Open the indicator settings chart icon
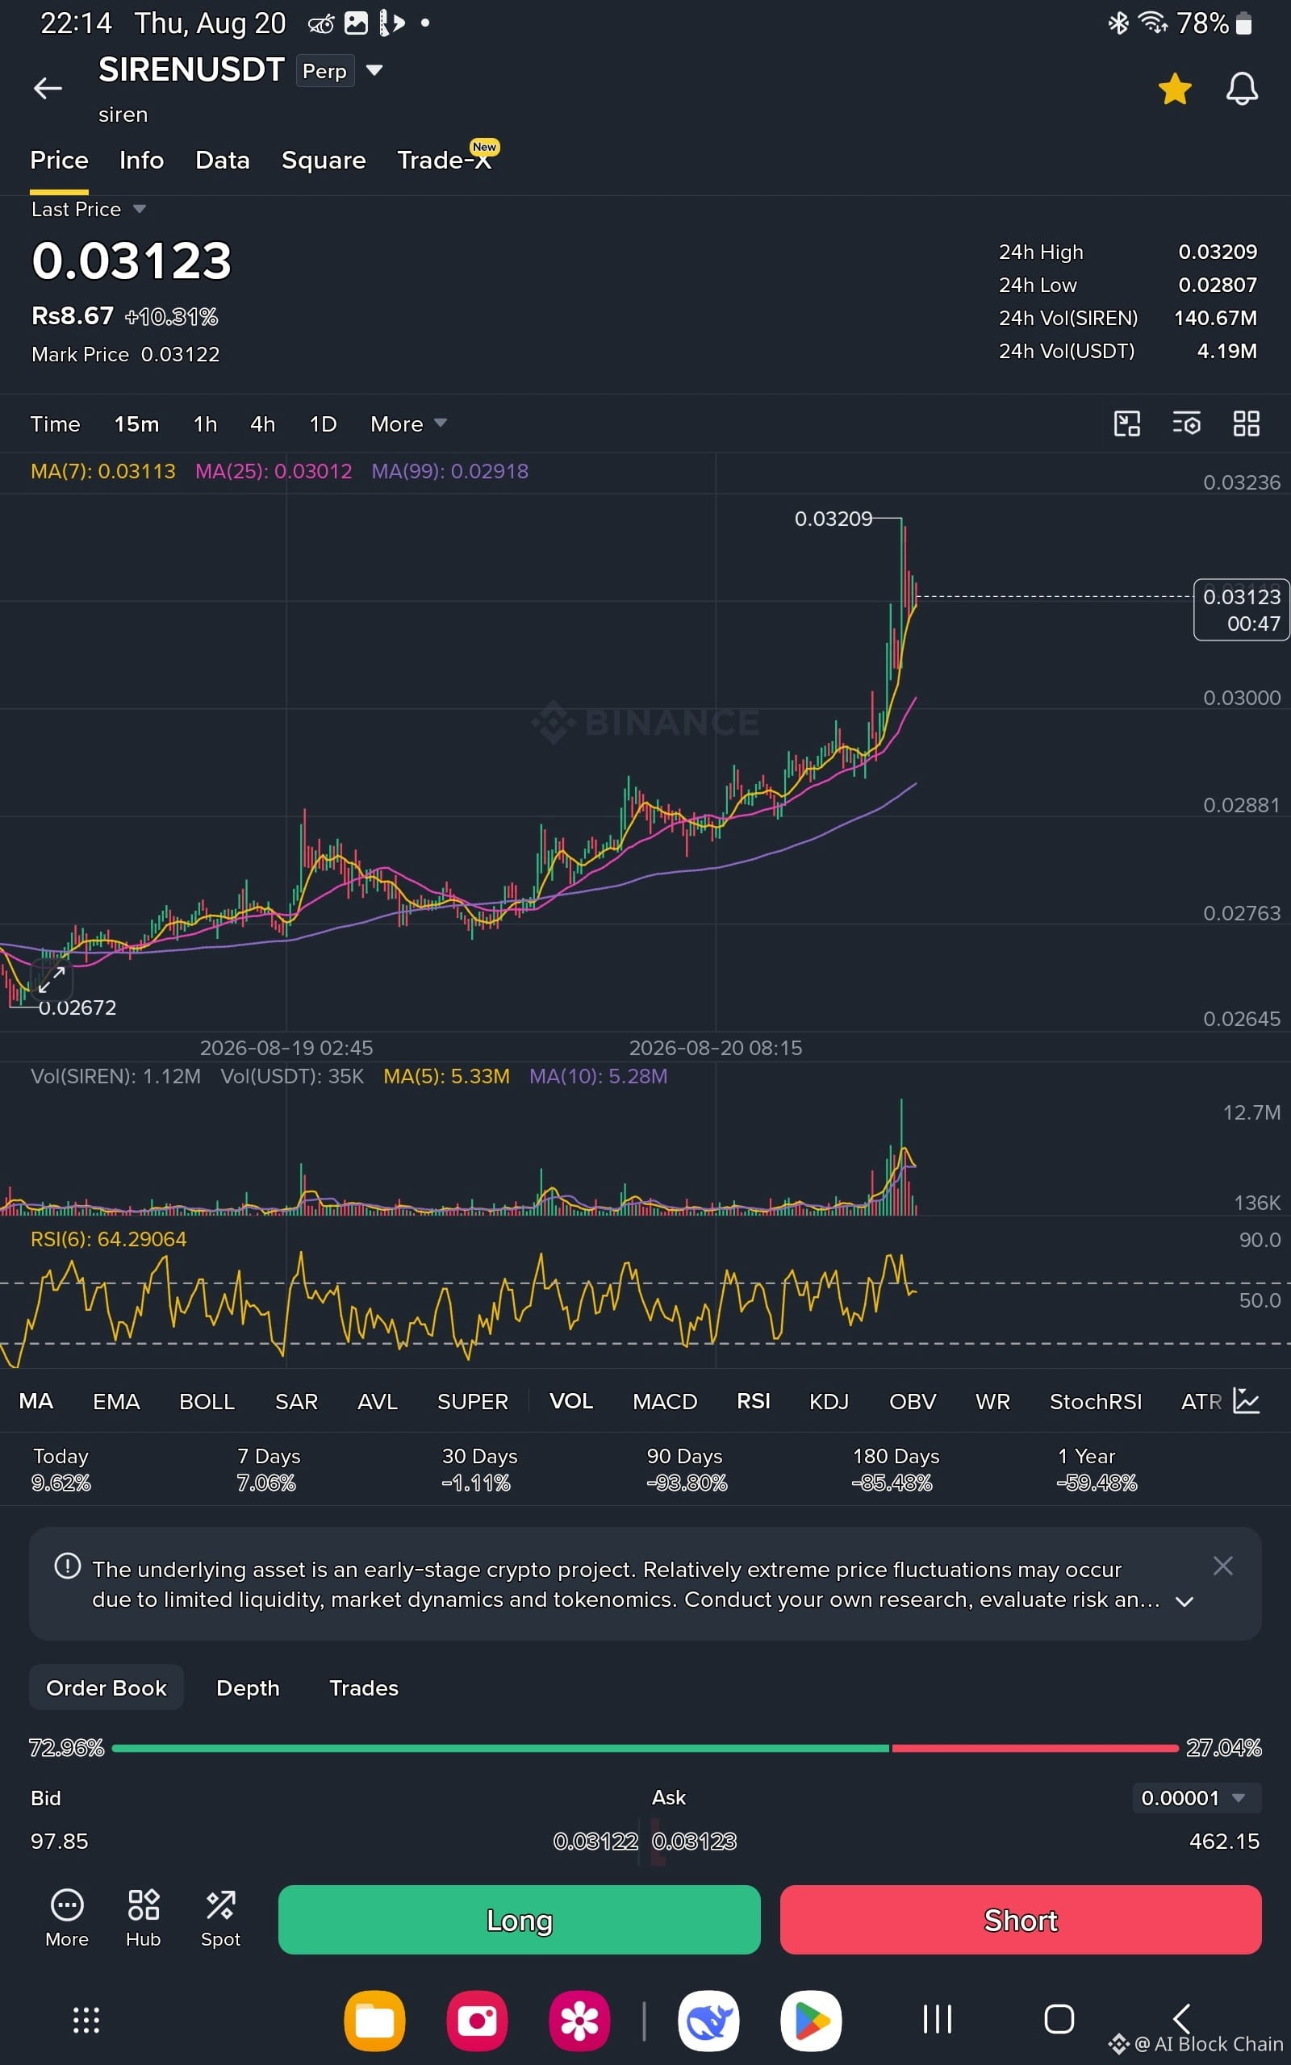The image size is (1291, 2065). click(1246, 1401)
